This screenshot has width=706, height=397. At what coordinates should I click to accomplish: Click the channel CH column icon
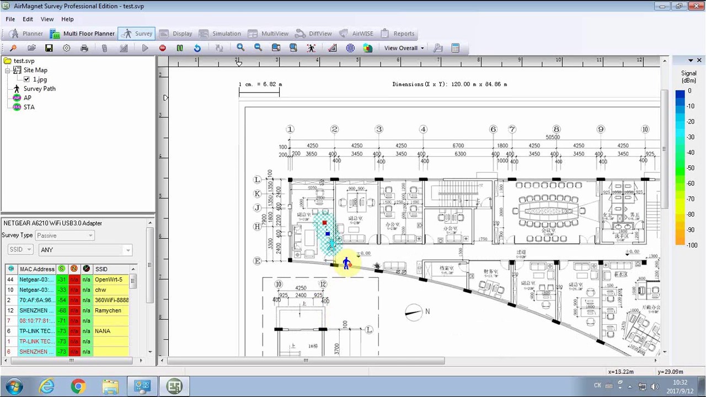11,269
